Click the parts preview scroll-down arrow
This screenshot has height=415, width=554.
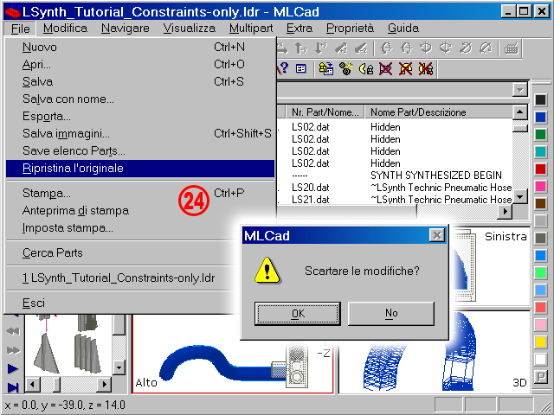[x=119, y=368]
